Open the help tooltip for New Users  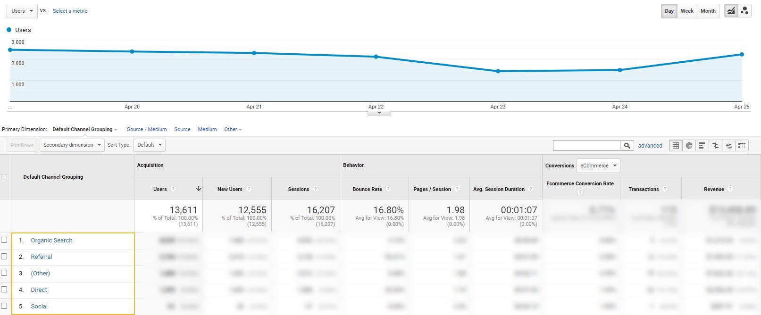click(249, 189)
